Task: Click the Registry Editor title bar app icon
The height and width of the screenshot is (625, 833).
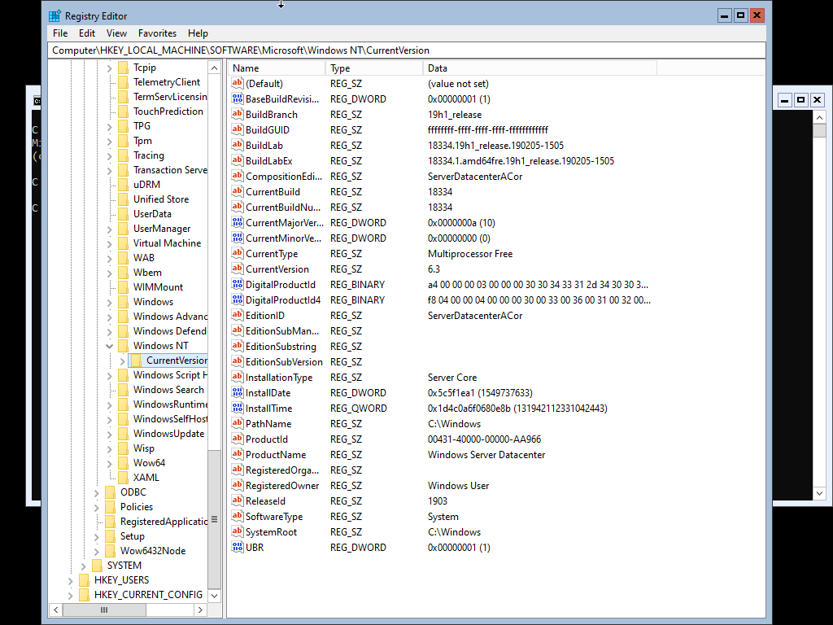Action: pos(55,16)
